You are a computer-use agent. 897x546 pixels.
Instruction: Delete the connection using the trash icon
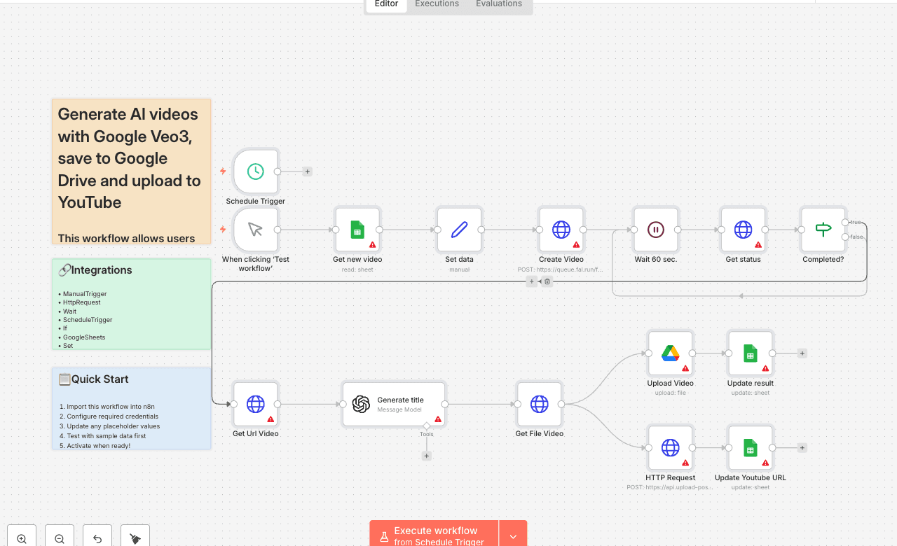[x=547, y=281]
